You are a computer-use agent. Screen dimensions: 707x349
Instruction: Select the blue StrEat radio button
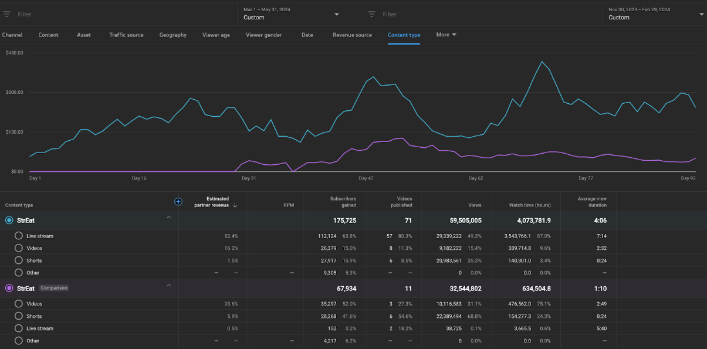pos(9,221)
